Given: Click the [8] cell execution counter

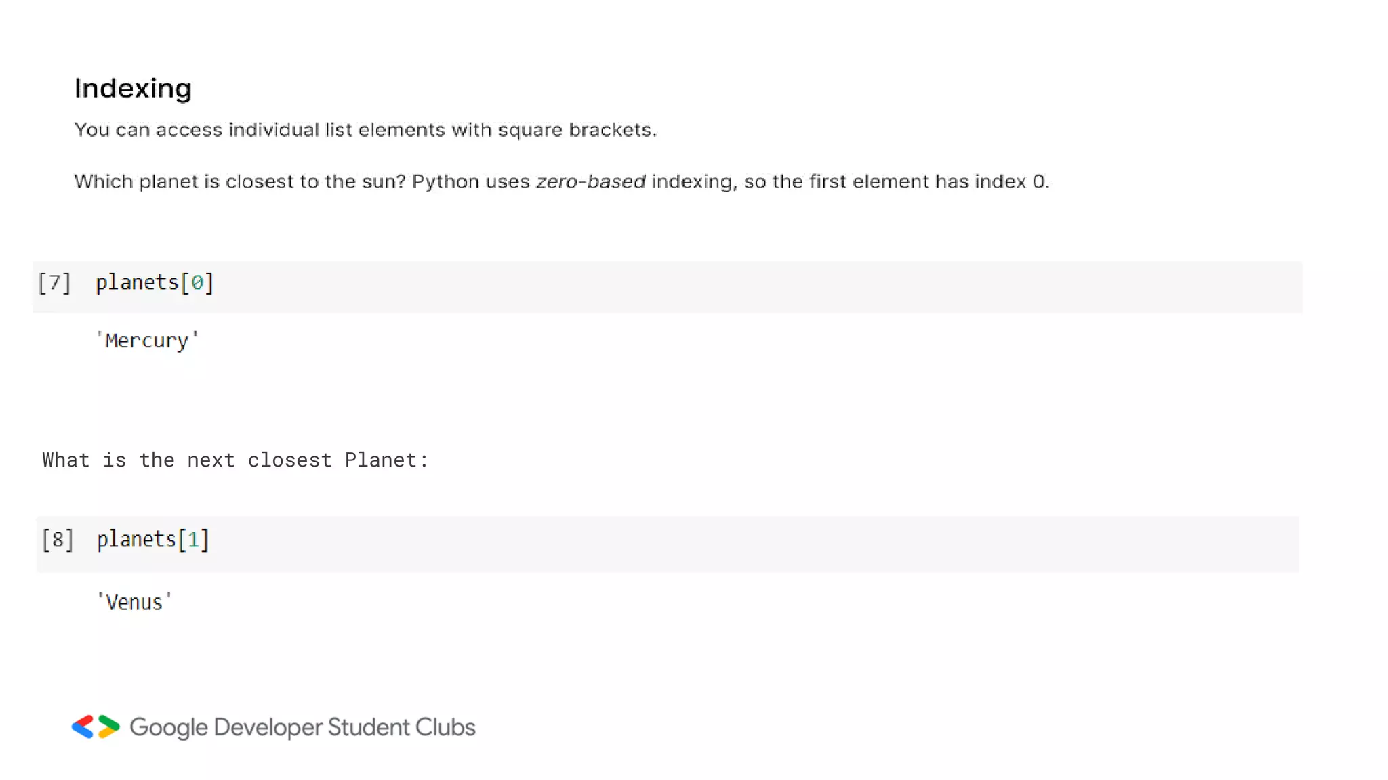Looking at the screenshot, I should point(57,540).
